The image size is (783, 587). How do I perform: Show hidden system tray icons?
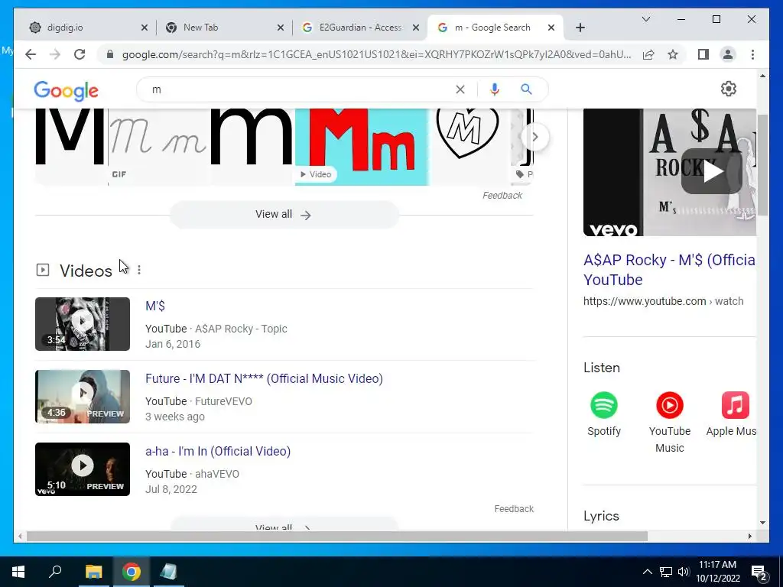pos(647,572)
